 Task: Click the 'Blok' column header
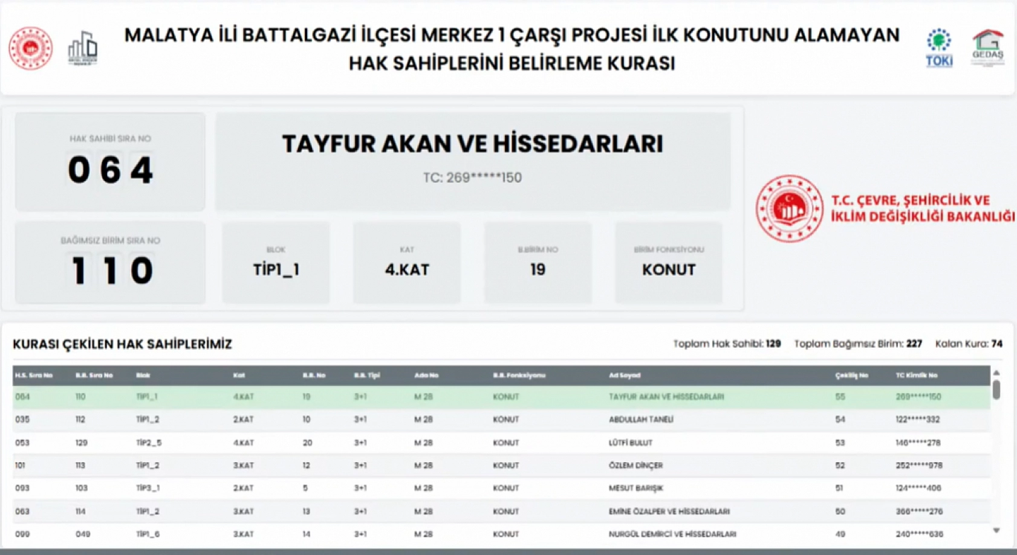[143, 375]
